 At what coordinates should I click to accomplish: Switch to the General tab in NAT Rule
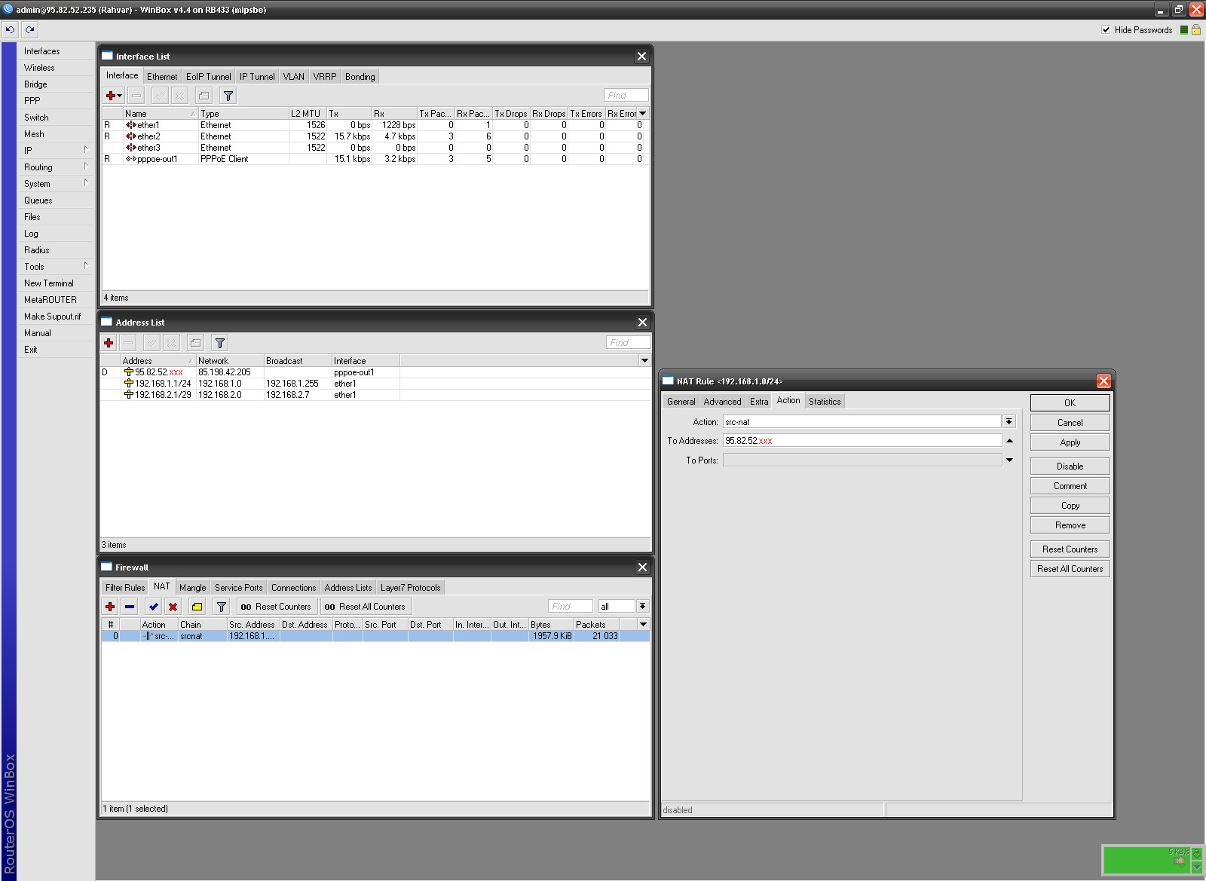click(x=681, y=402)
